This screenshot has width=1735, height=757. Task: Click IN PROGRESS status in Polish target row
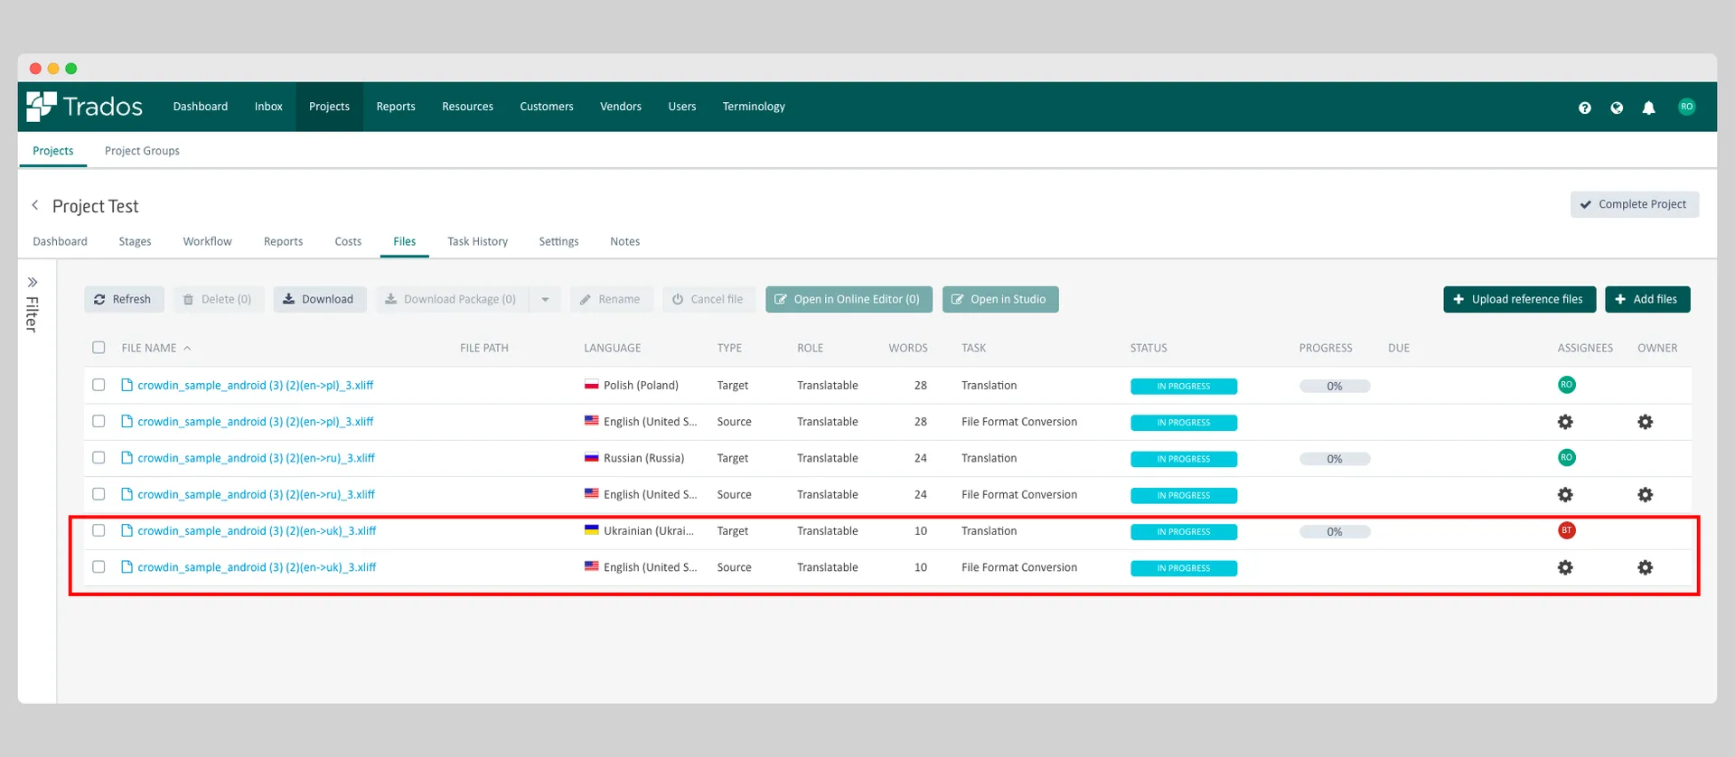(1184, 387)
